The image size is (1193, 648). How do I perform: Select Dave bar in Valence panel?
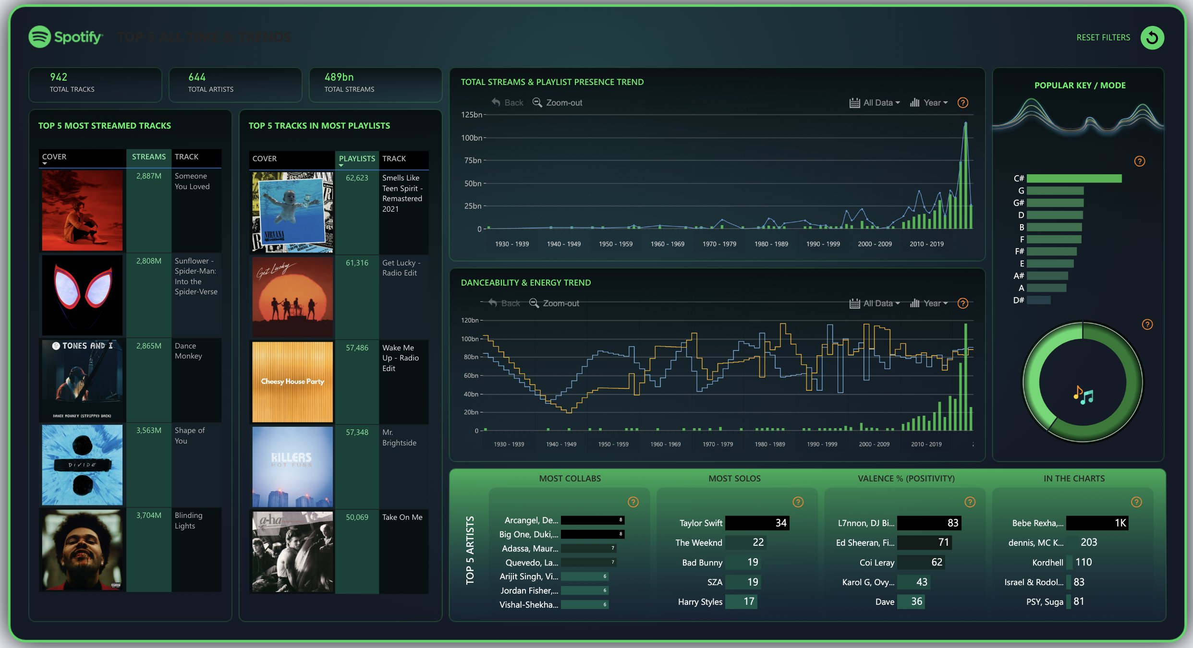point(911,601)
